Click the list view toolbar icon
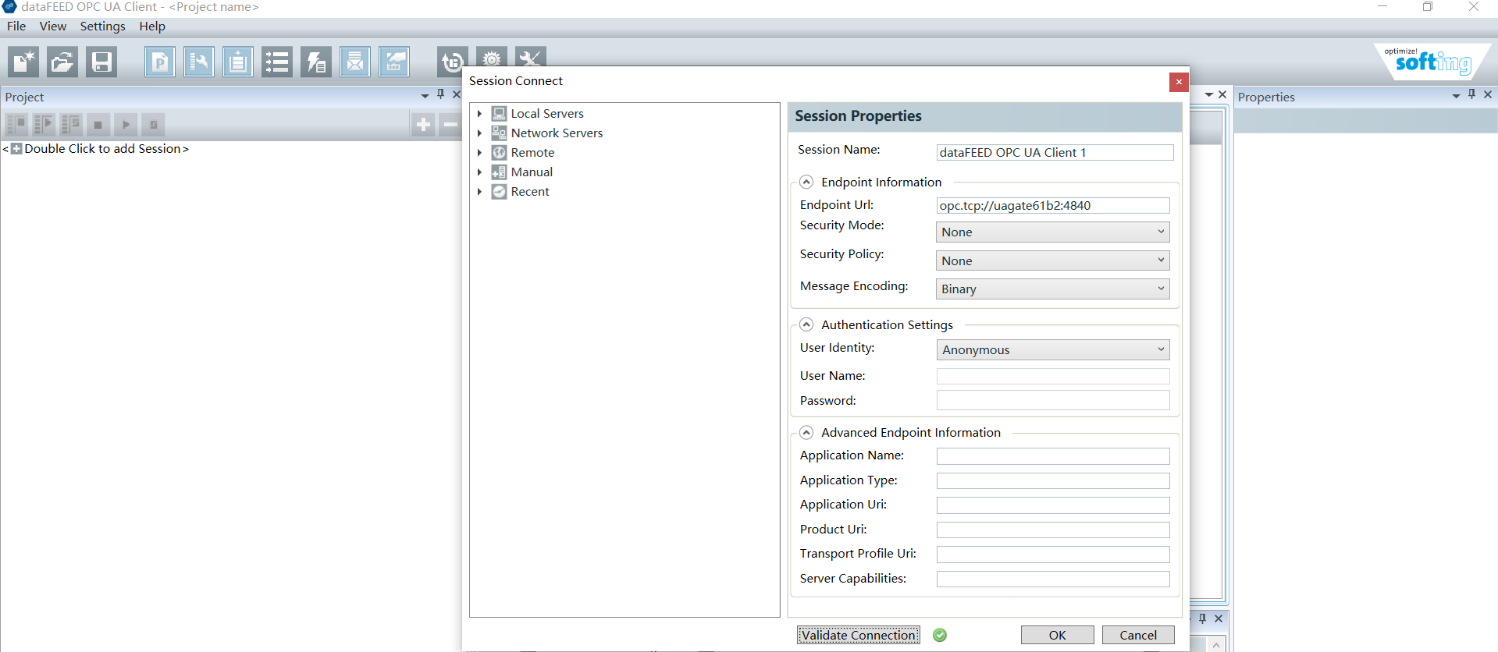1498x652 pixels. coord(277,62)
